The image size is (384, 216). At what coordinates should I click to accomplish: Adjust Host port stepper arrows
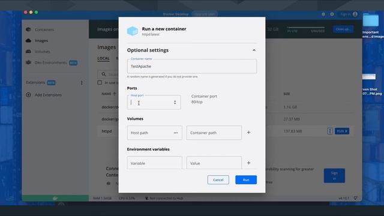tap(175, 103)
